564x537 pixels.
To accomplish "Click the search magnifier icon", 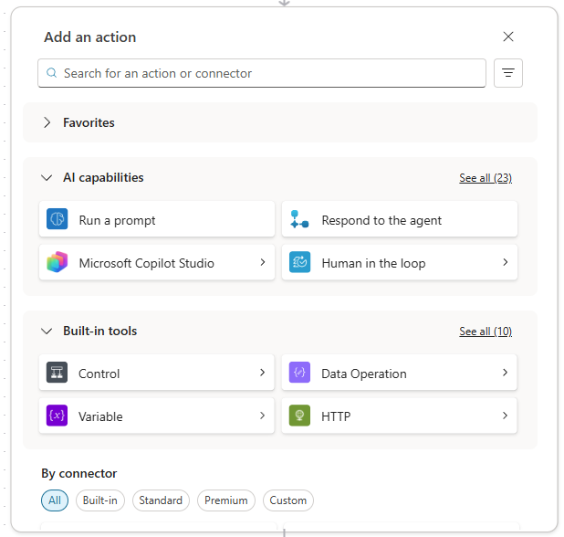I will [52, 73].
